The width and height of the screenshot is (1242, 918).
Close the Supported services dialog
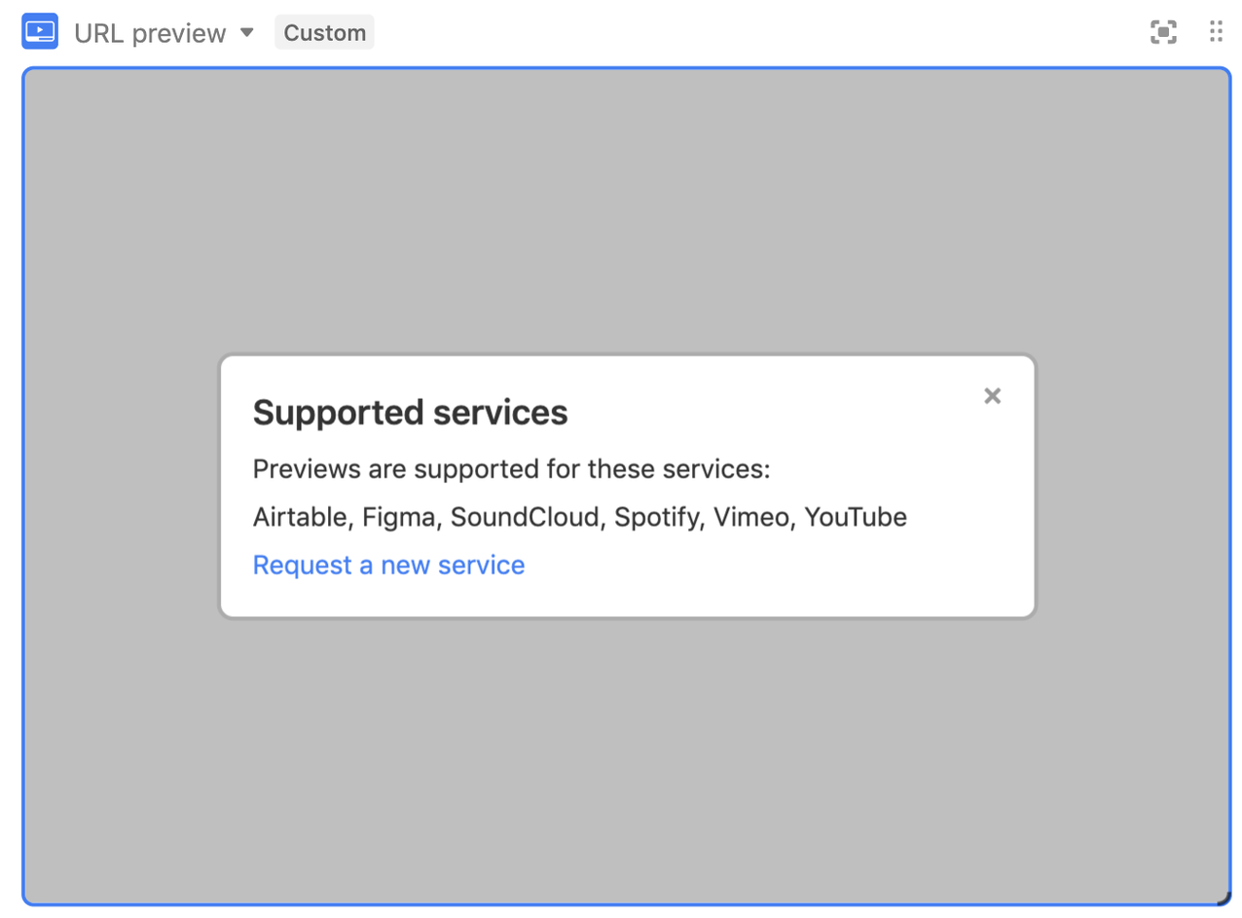coord(992,395)
